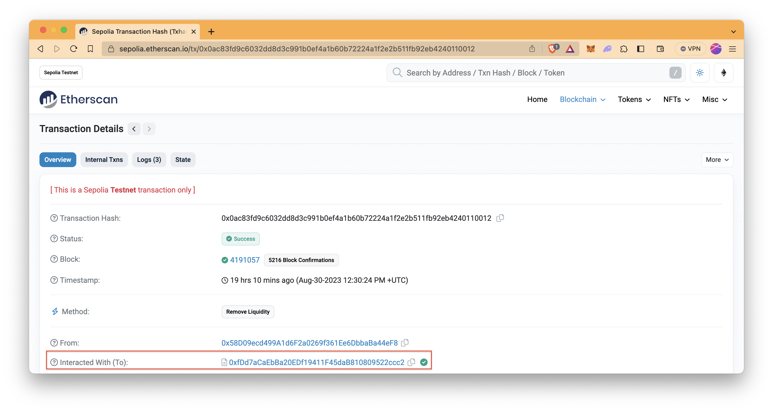
Task: Click the transaction hash value text
Action: point(356,218)
